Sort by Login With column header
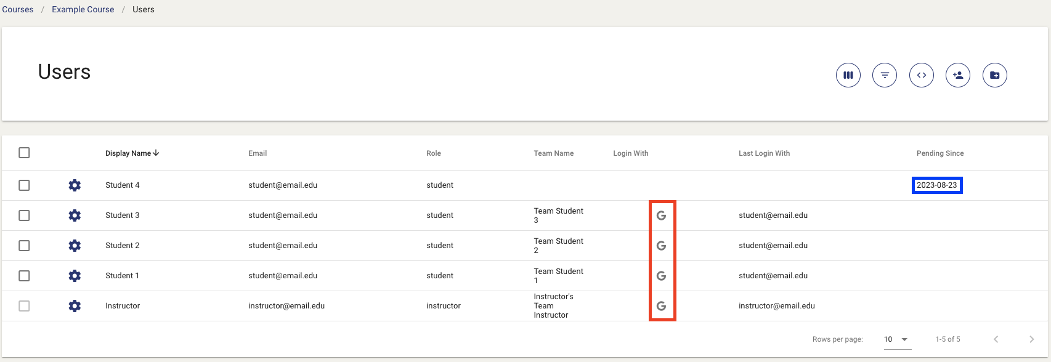This screenshot has width=1051, height=362. pyautogui.click(x=631, y=153)
